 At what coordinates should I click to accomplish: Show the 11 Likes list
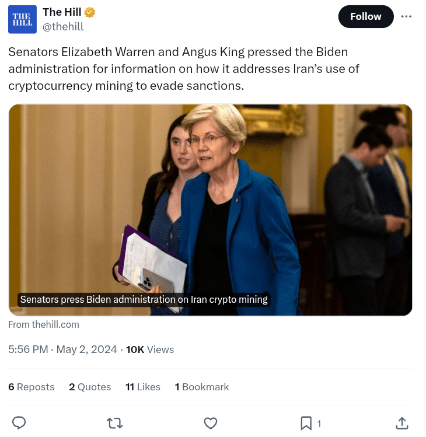[x=143, y=387]
